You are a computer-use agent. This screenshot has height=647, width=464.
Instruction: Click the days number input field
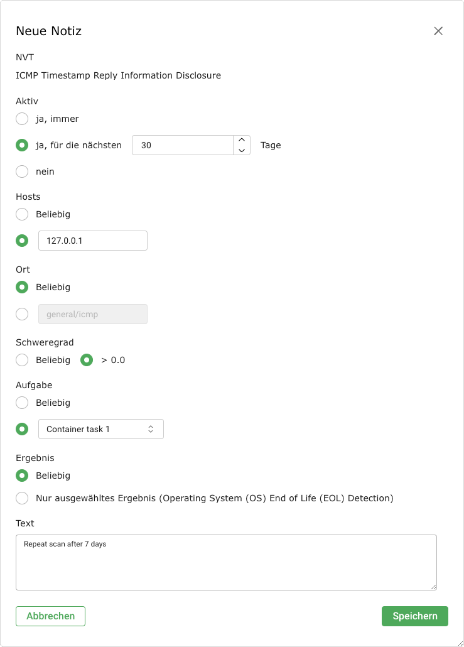[x=182, y=145]
